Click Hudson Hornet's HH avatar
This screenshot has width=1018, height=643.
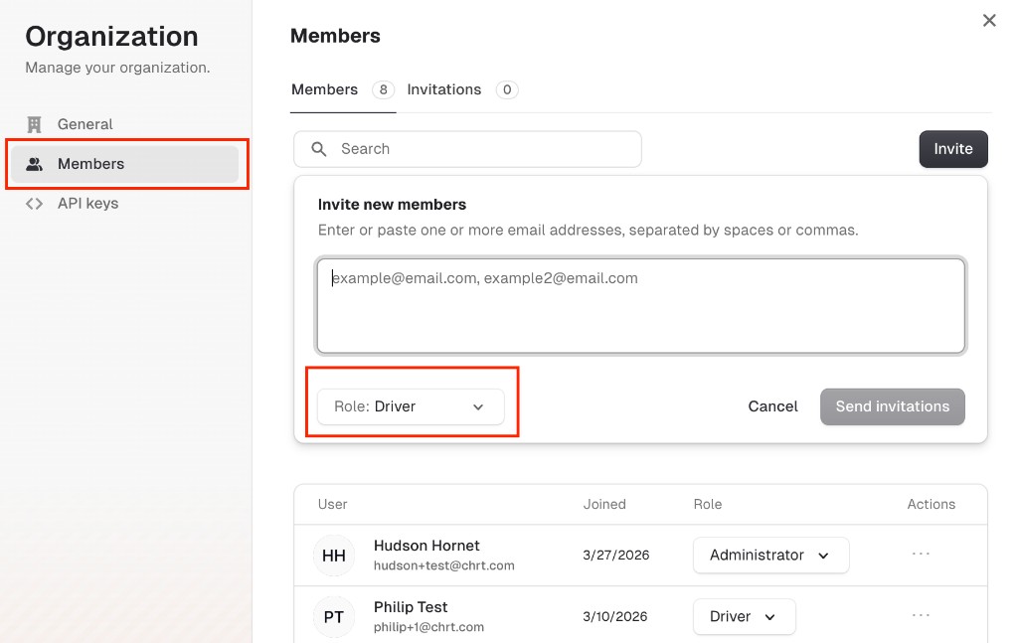333,556
